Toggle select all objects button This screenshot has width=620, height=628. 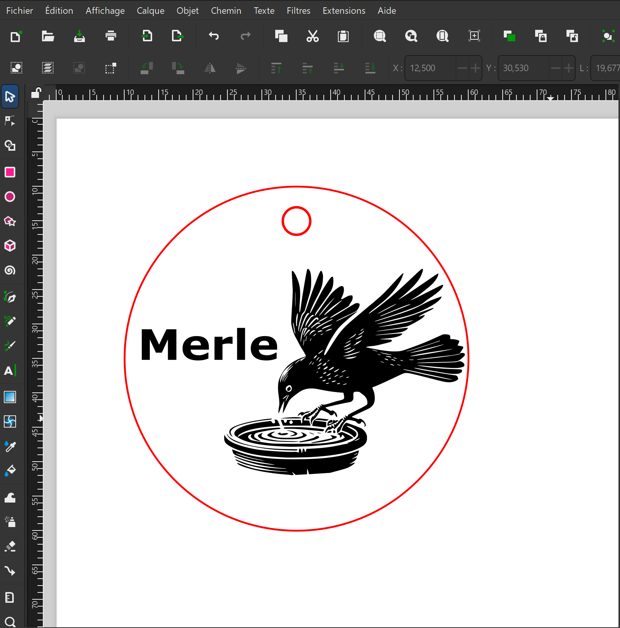(16, 68)
